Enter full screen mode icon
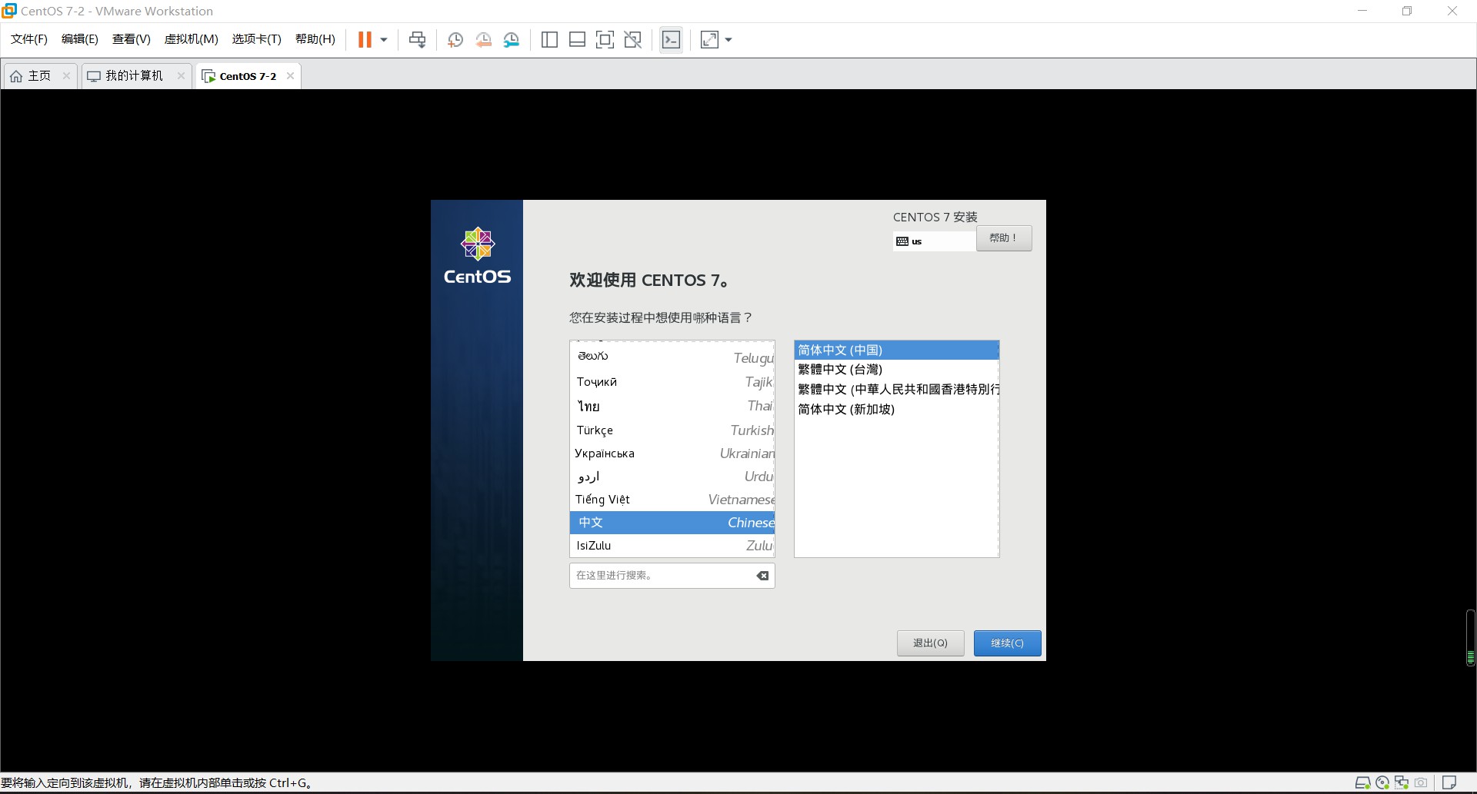The width and height of the screenshot is (1477, 794). coord(605,40)
